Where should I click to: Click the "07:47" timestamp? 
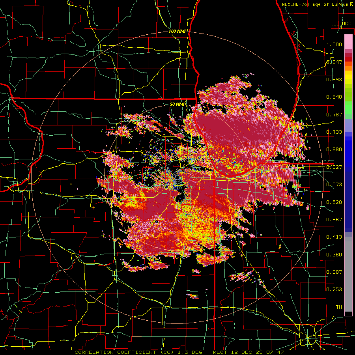tap(275, 352)
